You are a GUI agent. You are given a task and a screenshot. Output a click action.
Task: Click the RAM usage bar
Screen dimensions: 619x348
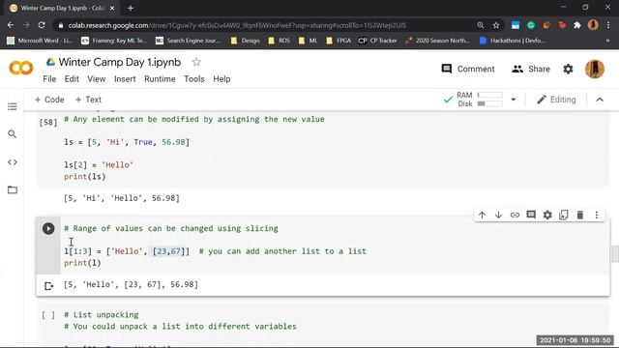tap(490, 95)
